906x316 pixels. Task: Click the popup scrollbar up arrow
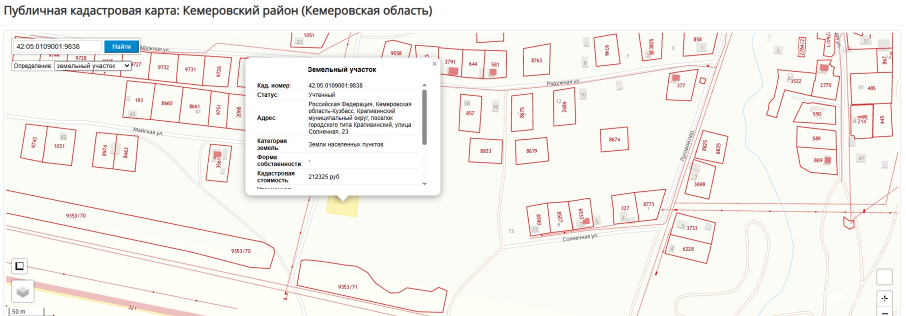coord(425,85)
